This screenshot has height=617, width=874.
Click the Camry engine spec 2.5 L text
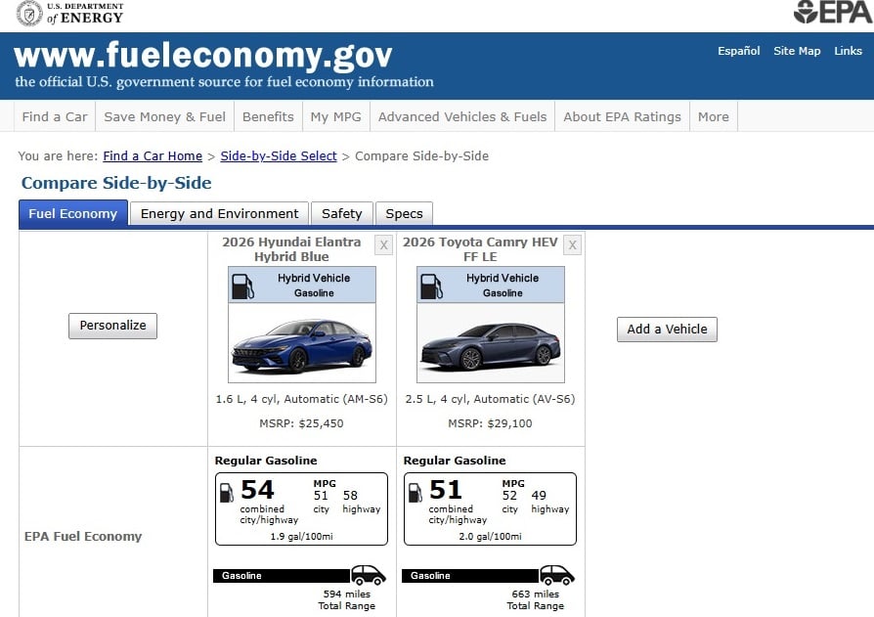[x=490, y=399]
